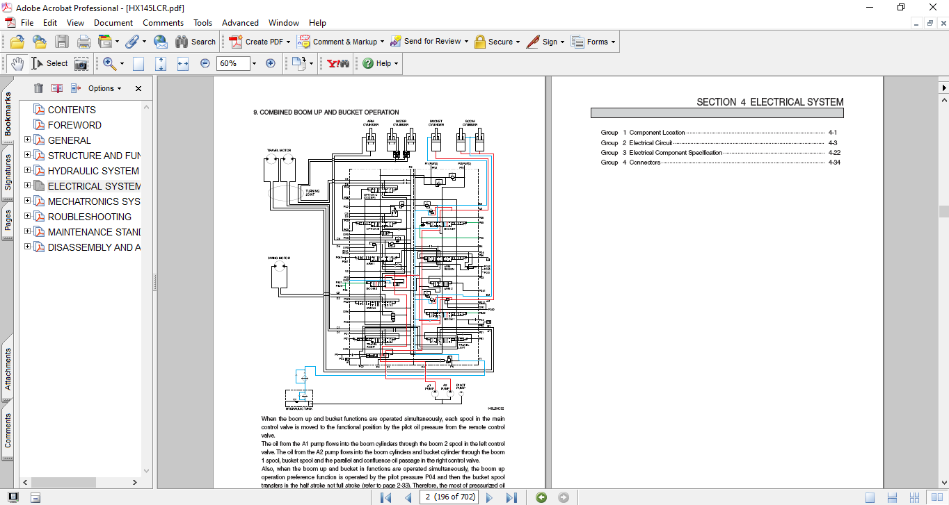Click the green Previous View arrow
Screen dimensions: 949x505
point(541,497)
